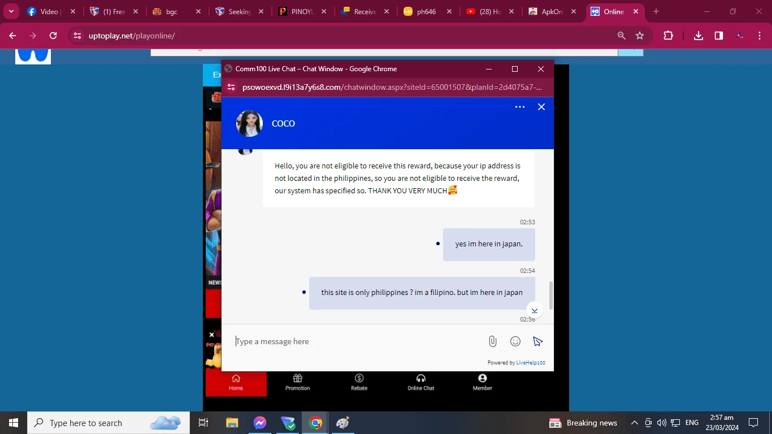Switch to the YouTube (28) tab
This screenshot has height=434, width=772.
(491, 11)
